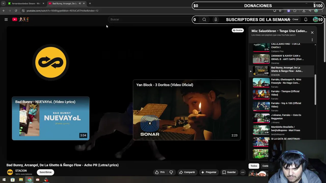The height and width of the screenshot is (183, 326).
Task: Switch to fernandooviiedoo Stream tab
Action: 26,4
